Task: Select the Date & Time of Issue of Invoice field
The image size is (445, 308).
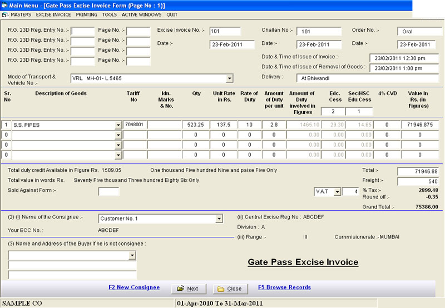Action: (x=404, y=58)
